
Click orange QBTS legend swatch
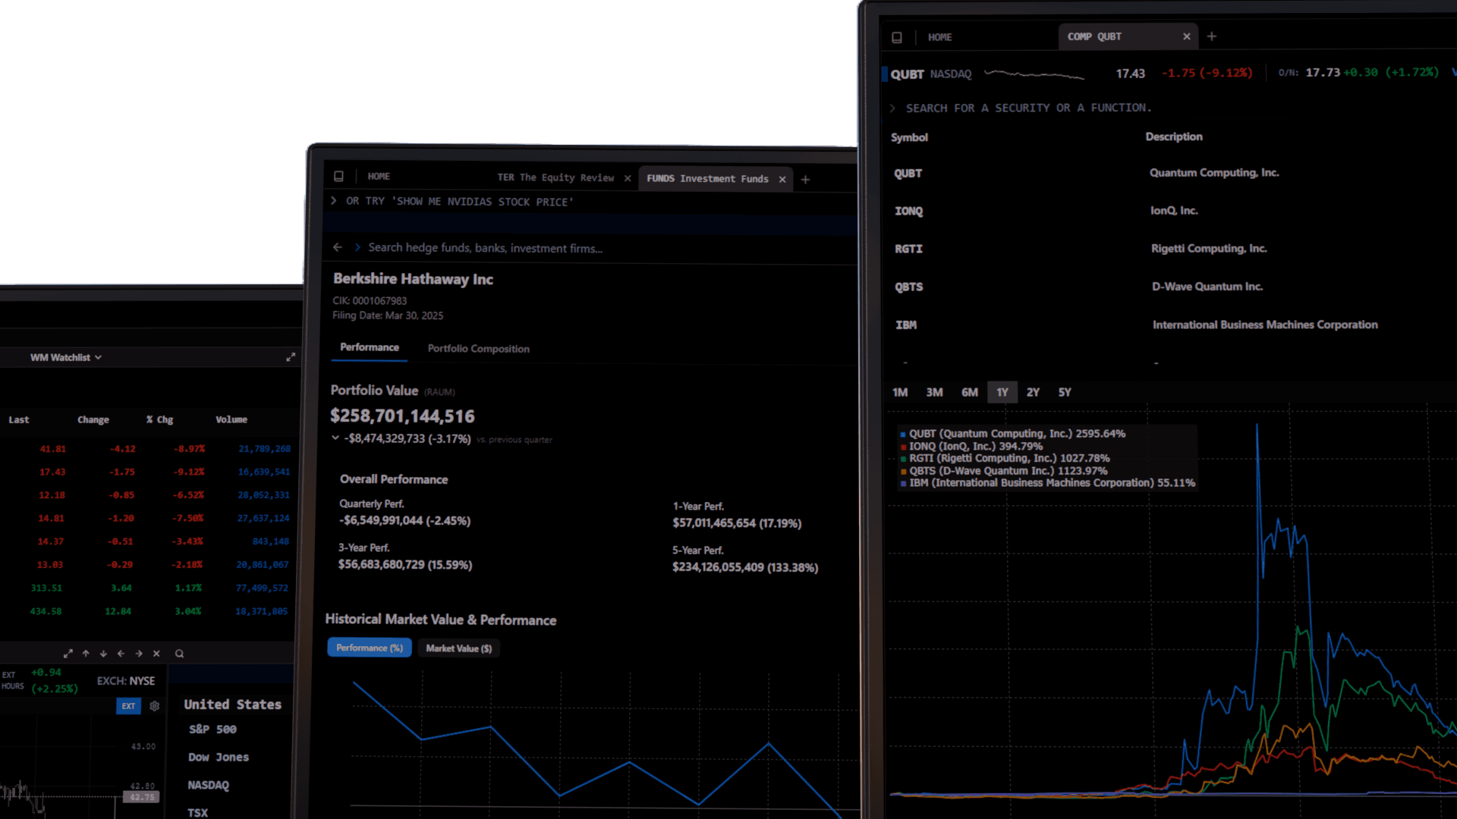point(903,472)
